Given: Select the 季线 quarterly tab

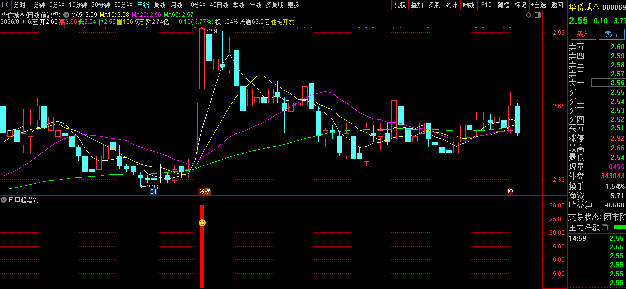Looking at the screenshot, I should point(239,5).
